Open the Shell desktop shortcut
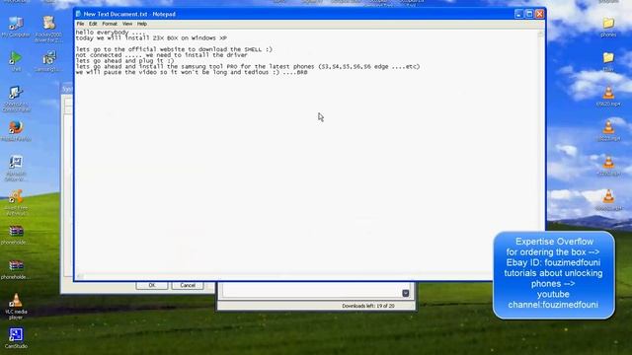The image size is (632, 355). pyautogui.click(x=16, y=61)
